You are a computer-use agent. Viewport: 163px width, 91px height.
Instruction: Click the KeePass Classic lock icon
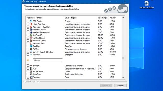point(31,30)
